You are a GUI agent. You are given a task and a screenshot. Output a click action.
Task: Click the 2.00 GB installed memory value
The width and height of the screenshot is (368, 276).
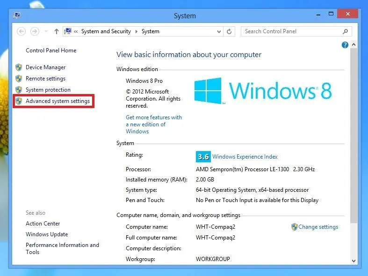(x=205, y=180)
